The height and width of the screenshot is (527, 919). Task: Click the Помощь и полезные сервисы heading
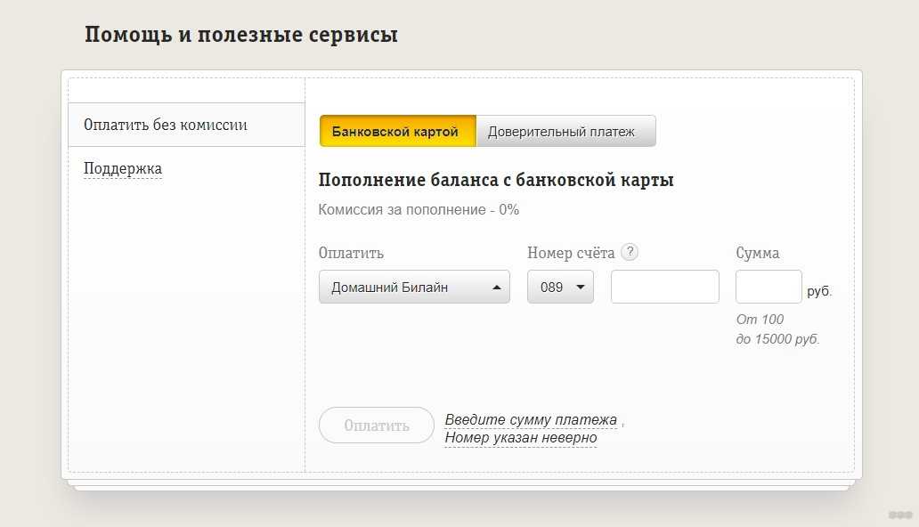[x=241, y=35]
